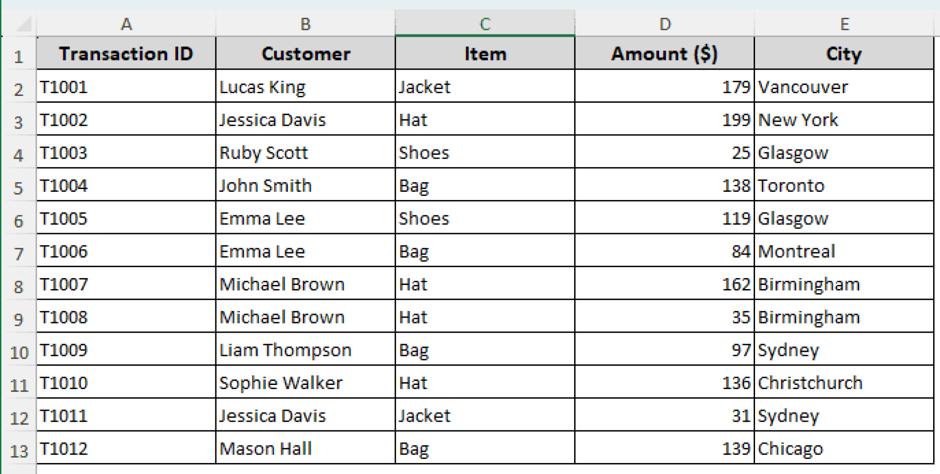The height and width of the screenshot is (474, 940).
Task: Select Mason Hall's Bag item cell
Action: point(485,448)
